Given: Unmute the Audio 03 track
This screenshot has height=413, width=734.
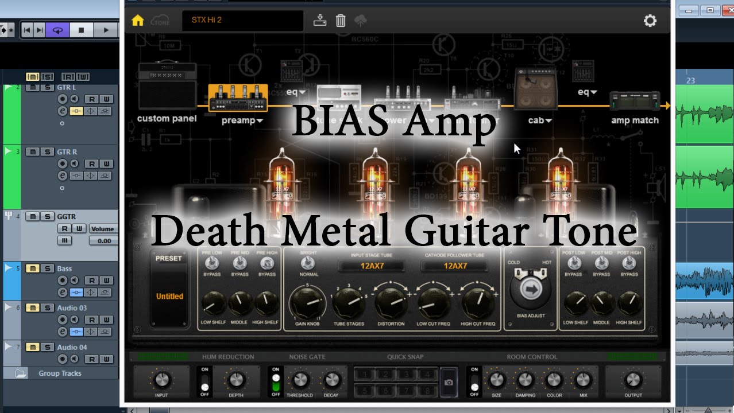Looking at the screenshot, I should tap(33, 308).
